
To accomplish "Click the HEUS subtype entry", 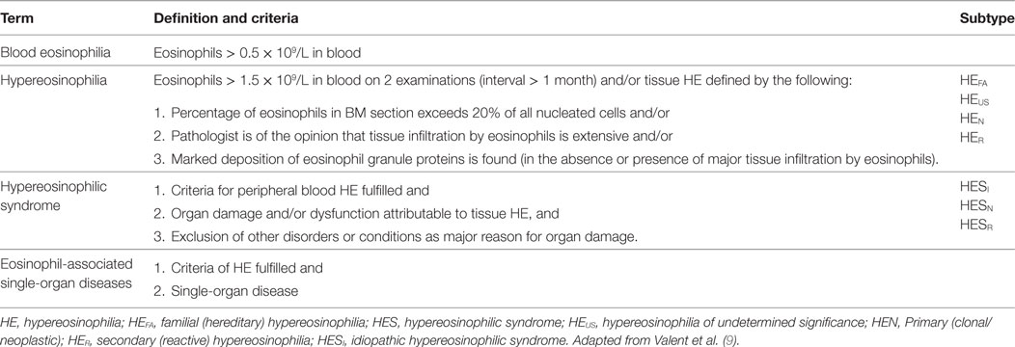I will 974,101.
